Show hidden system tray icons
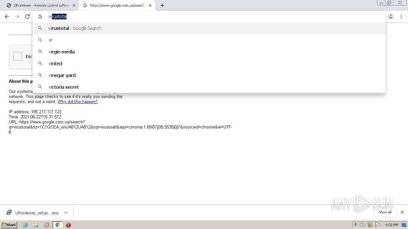This screenshot has width=408, height=229. pos(355,225)
